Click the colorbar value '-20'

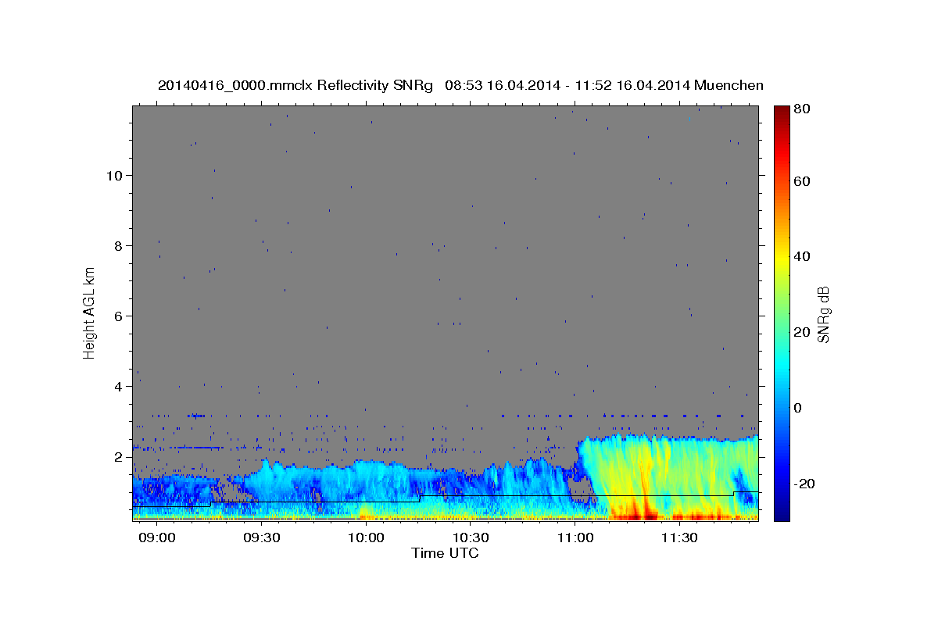point(804,484)
